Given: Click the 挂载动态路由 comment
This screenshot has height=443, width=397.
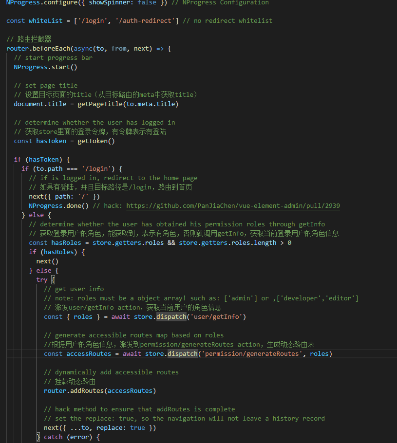Looking at the screenshot, I should pyautogui.click(x=70, y=381).
